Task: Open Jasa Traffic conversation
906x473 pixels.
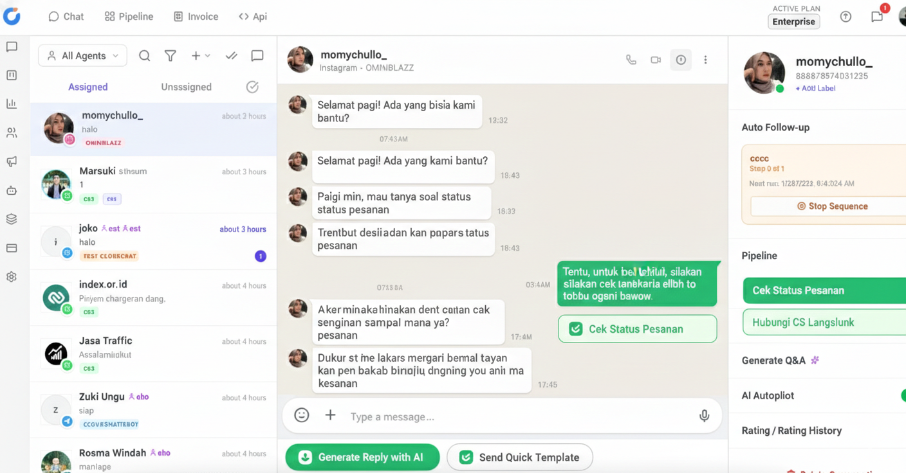Action: (x=153, y=354)
